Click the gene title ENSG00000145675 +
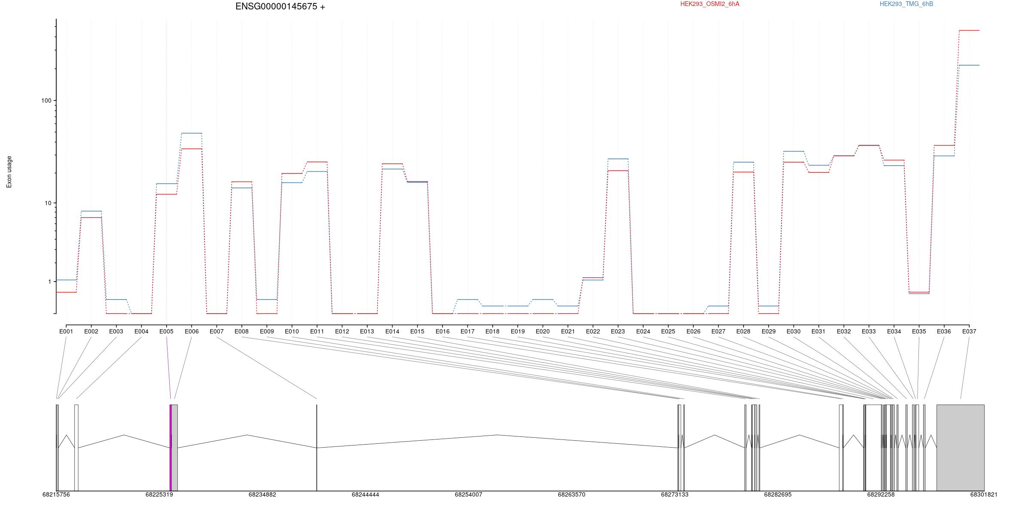The width and height of the screenshot is (1031, 515). point(280,7)
